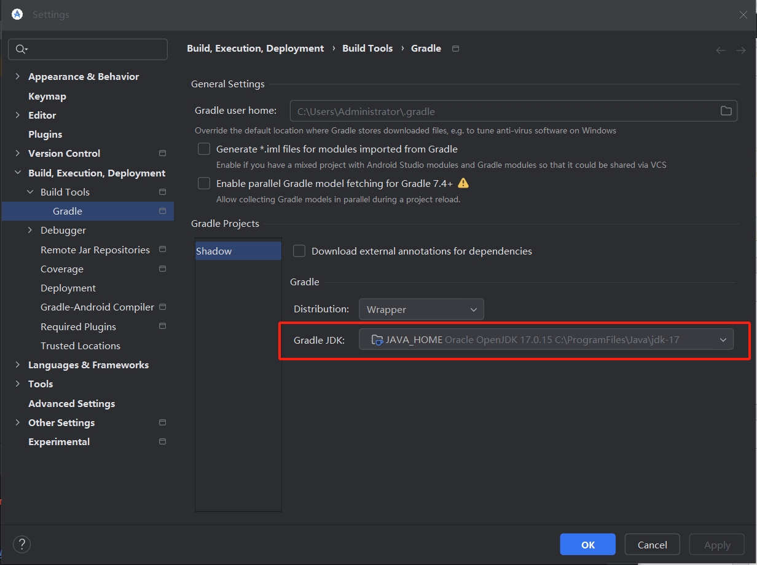Expand the Version Control section
This screenshot has height=565, width=757.
tap(18, 153)
